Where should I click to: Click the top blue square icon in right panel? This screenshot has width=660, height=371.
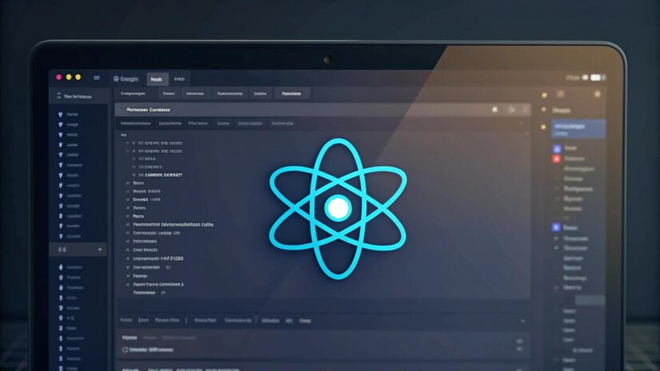(x=556, y=148)
